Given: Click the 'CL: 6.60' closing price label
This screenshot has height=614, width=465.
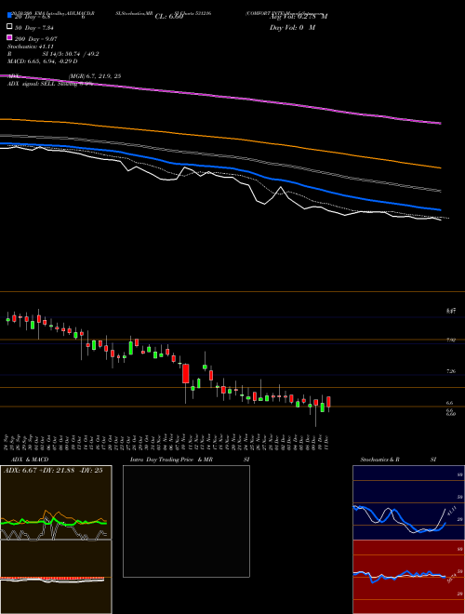Looking at the screenshot, I should tap(169, 17).
